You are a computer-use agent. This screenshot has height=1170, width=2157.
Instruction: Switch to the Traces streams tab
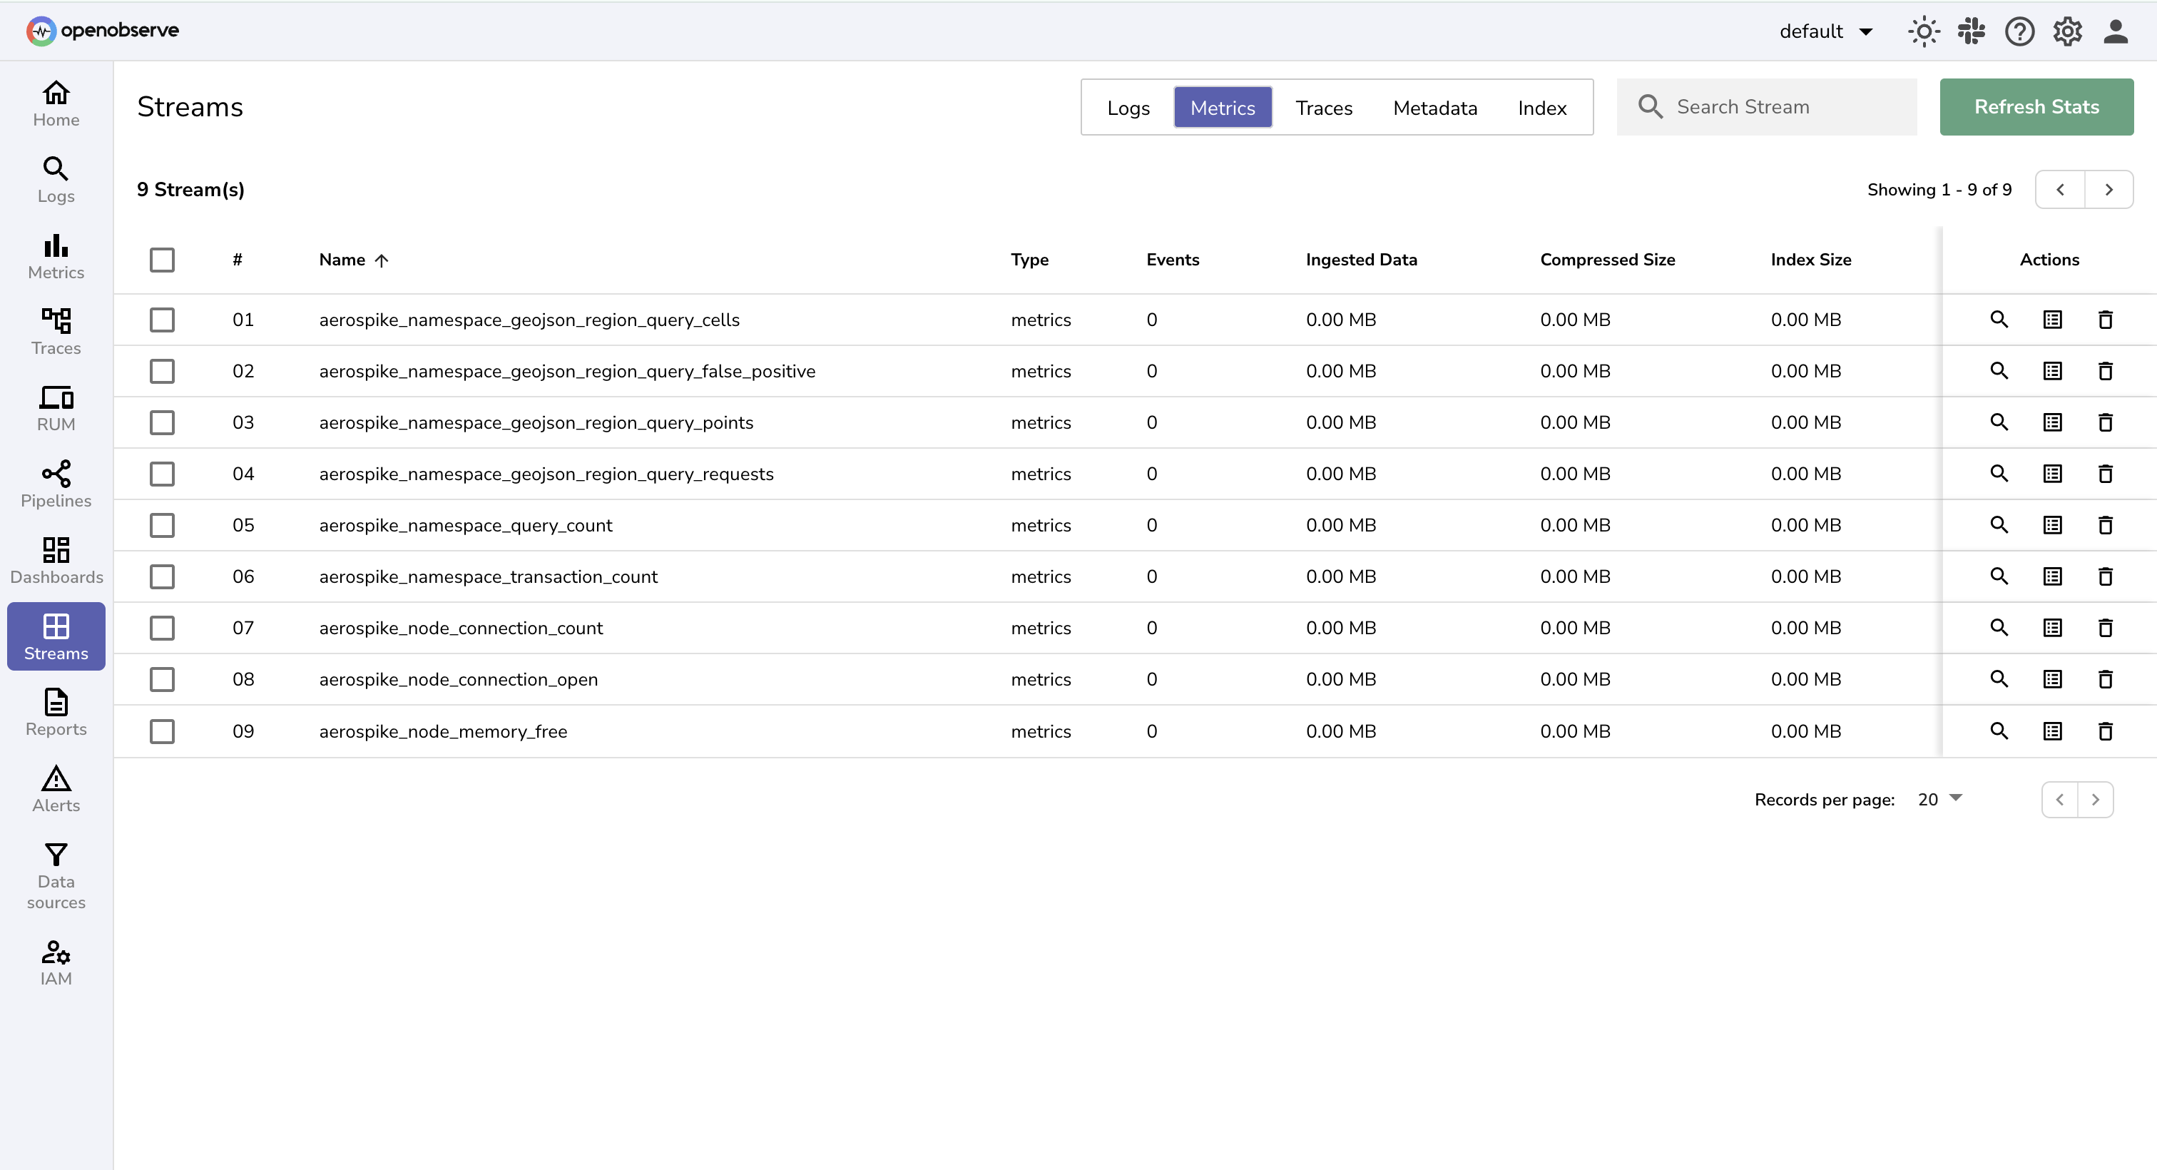[1324, 107]
